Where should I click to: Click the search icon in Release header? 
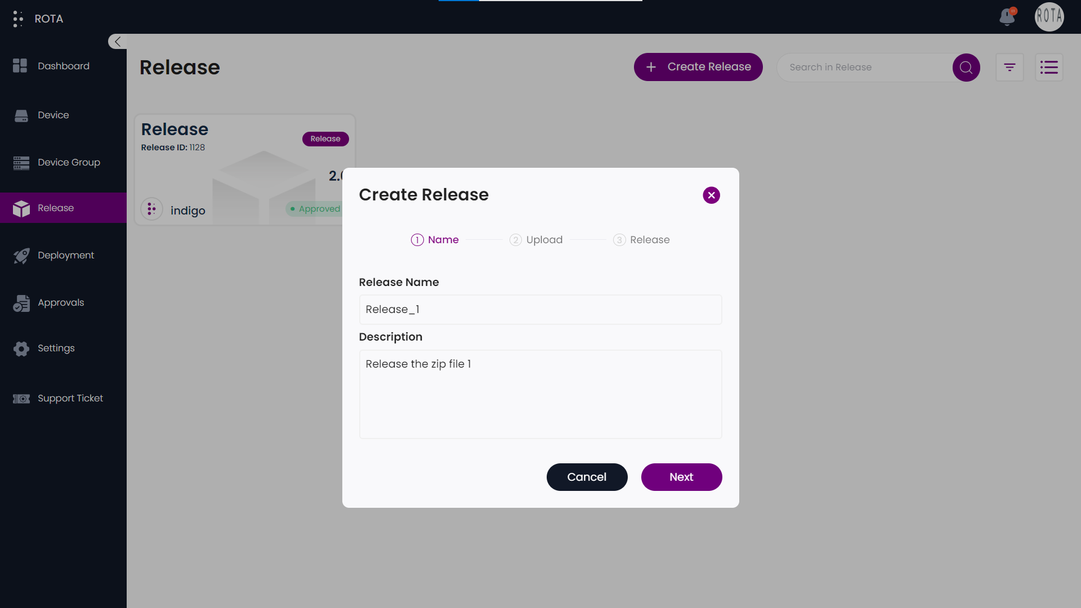[x=966, y=67]
